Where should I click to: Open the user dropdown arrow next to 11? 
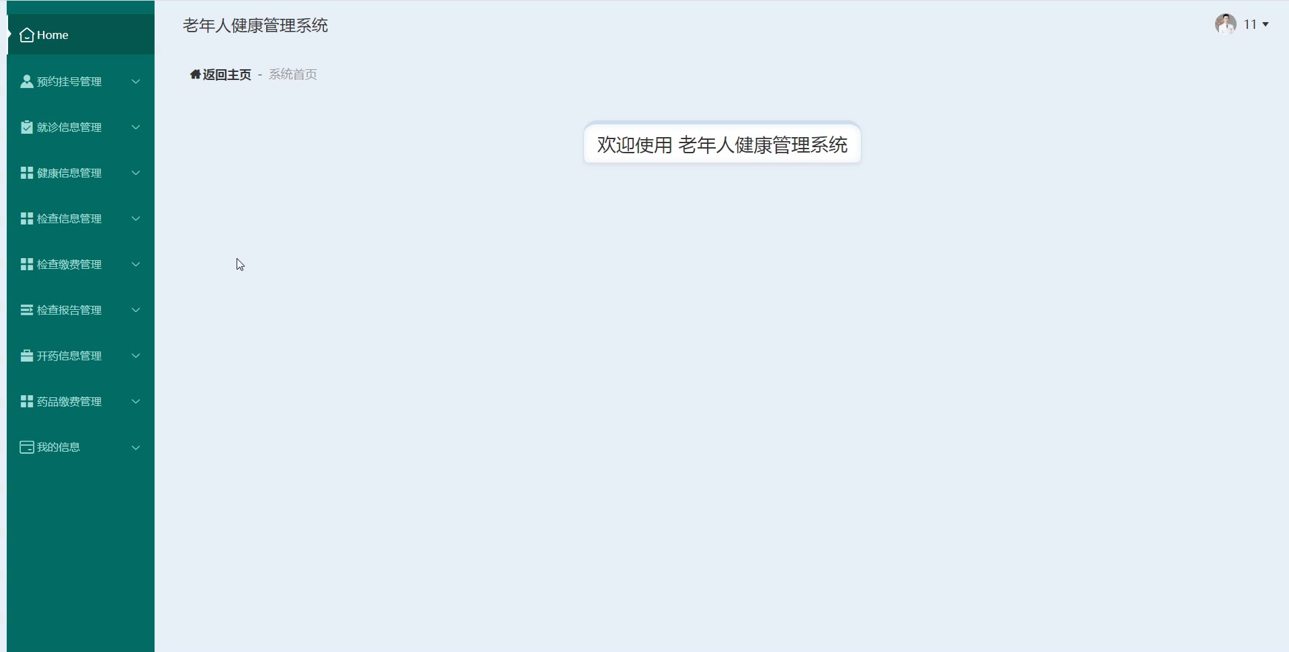1265,24
